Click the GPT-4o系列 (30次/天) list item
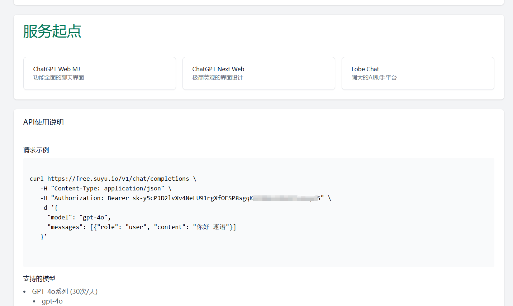Screen dimensions: 513x306 tap(65, 292)
